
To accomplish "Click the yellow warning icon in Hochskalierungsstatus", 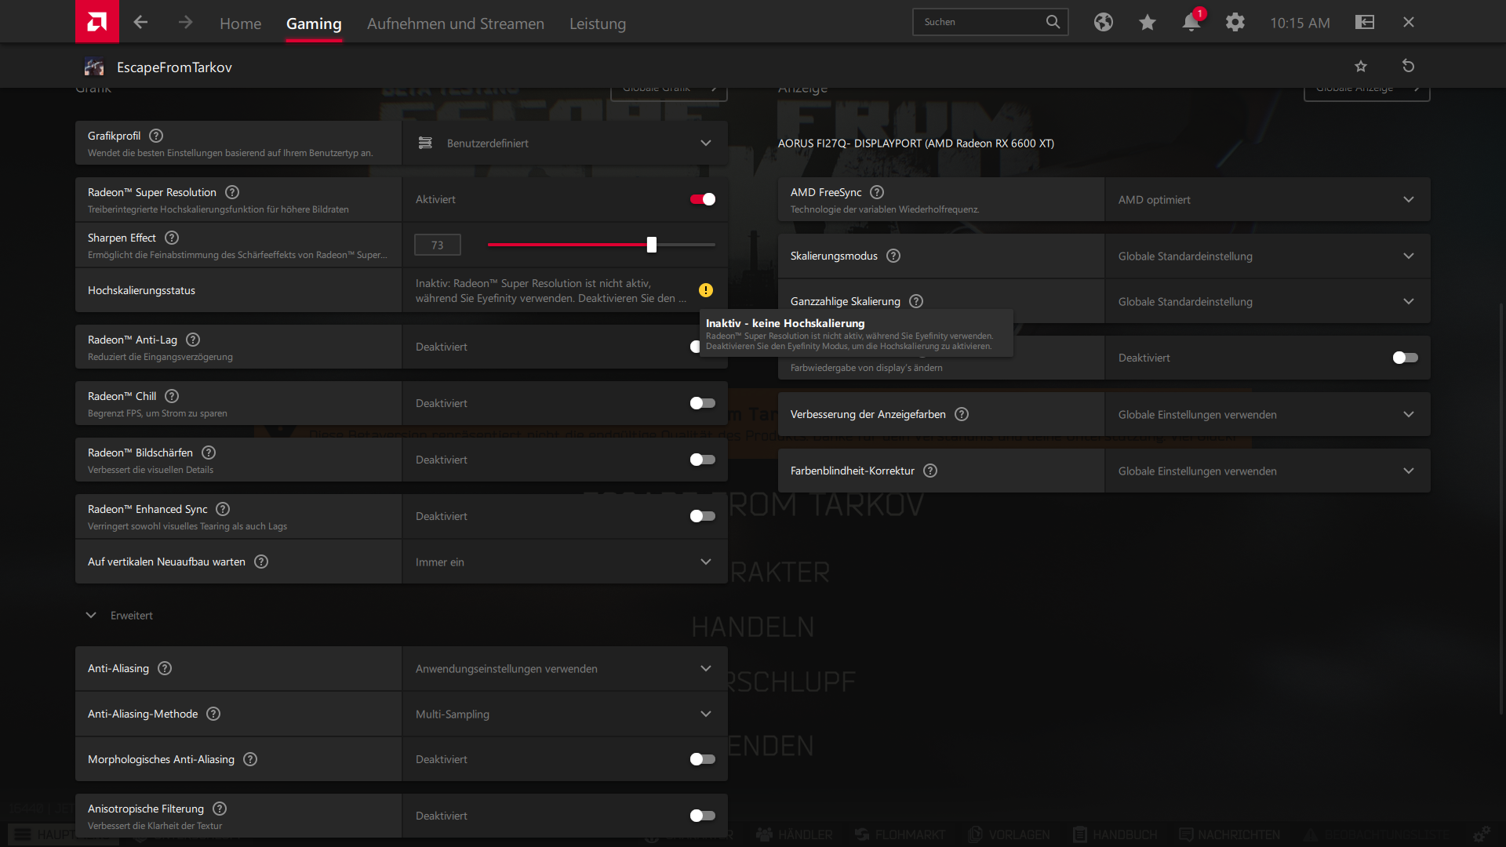I will [x=706, y=290].
